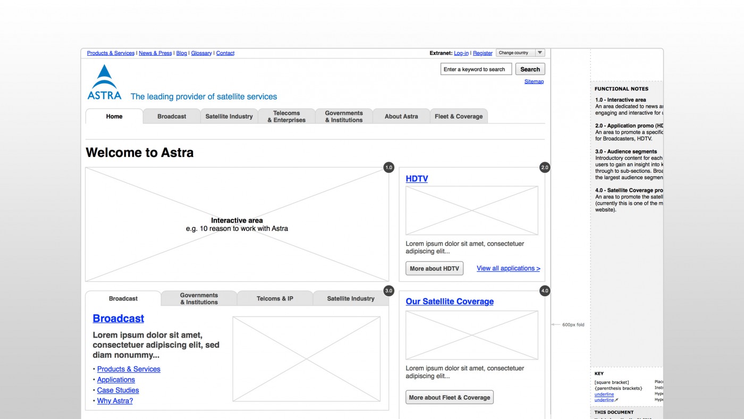Click the Contact link
Screen dimensions: 744x419
pos(225,53)
